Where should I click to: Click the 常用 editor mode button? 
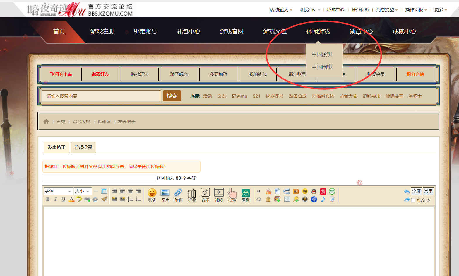pyautogui.click(x=428, y=191)
